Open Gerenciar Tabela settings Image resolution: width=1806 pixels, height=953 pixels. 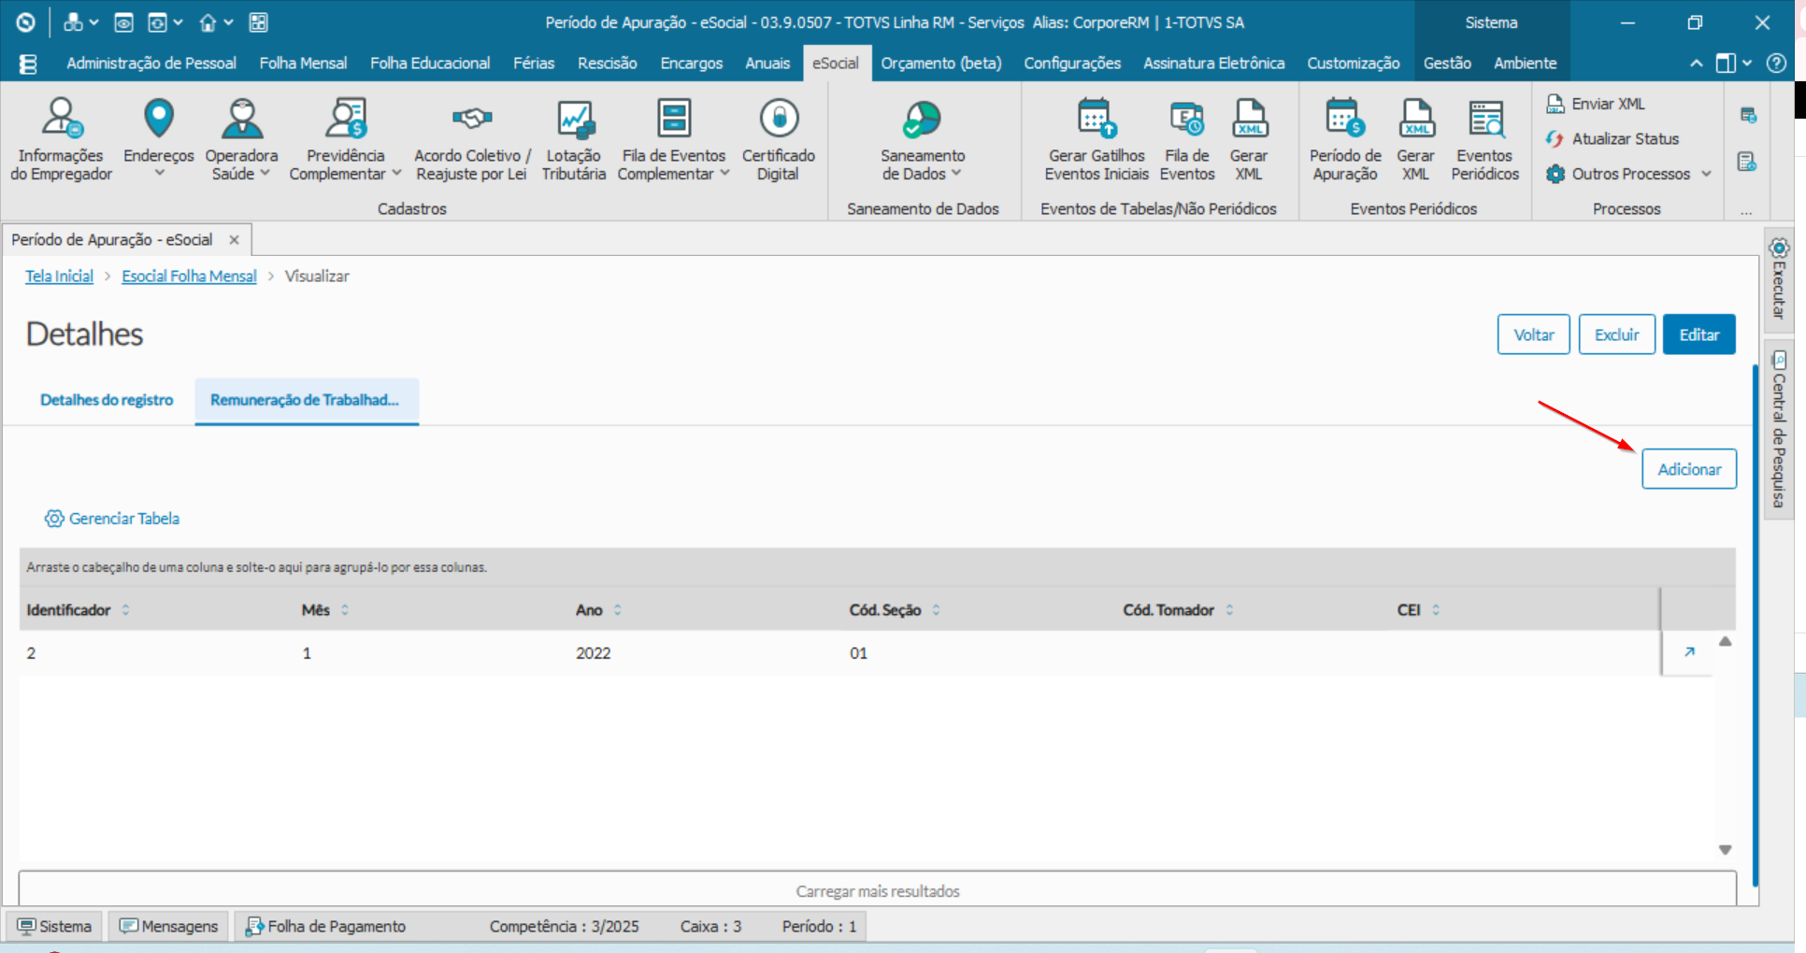click(112, 518)
